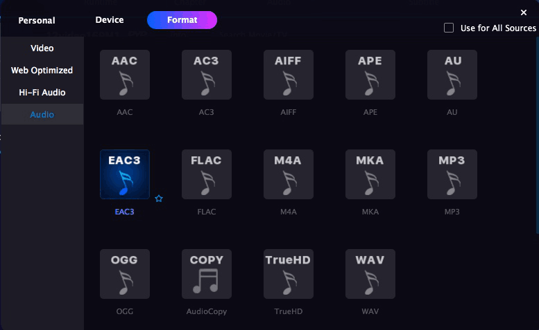This screenshot has height=330, width=539.
Task: Pick the AIFF audio format
Action: 288,75
